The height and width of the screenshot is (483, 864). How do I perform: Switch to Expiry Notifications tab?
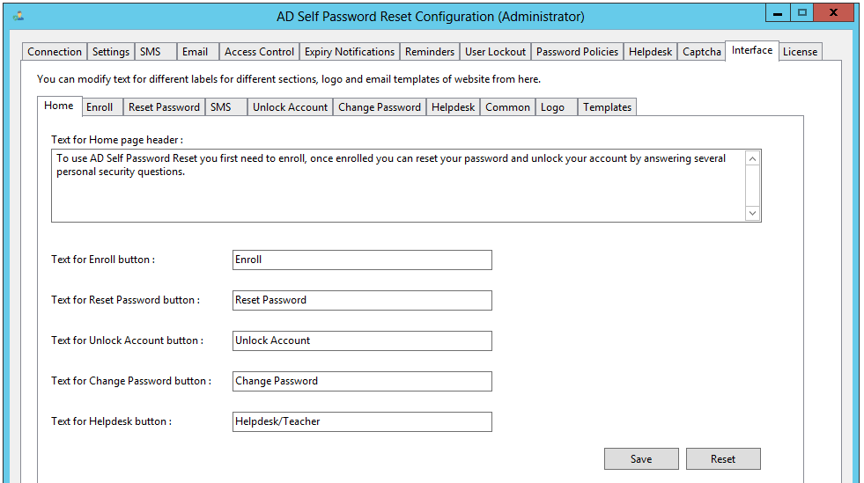pyautogui.click(x=350, y=52)
